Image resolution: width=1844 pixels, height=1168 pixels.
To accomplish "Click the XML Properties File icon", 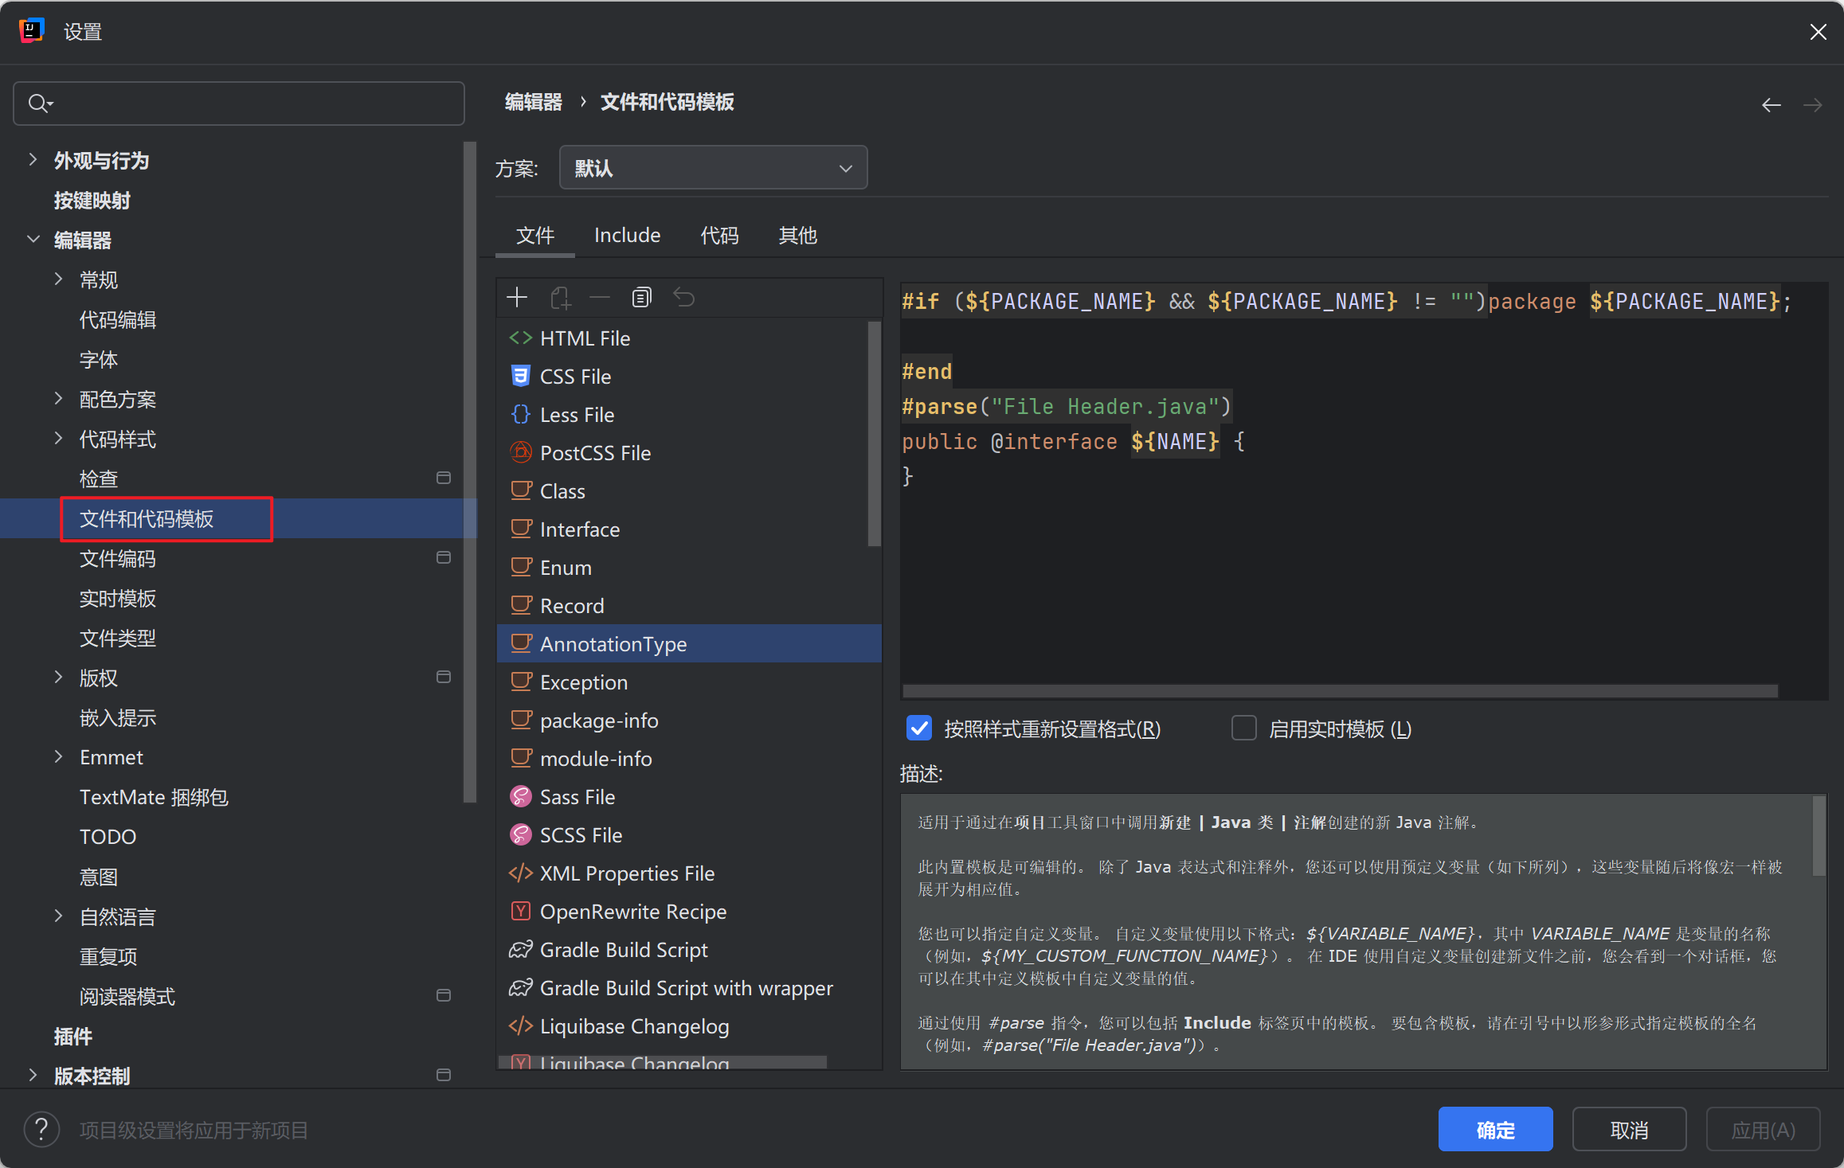I will (x=520, y=873).
